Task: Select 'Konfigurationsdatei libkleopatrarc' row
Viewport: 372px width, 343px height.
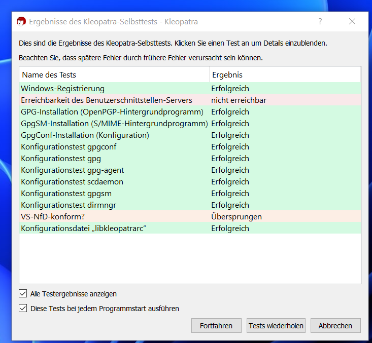Action: (x=190, y=228)
